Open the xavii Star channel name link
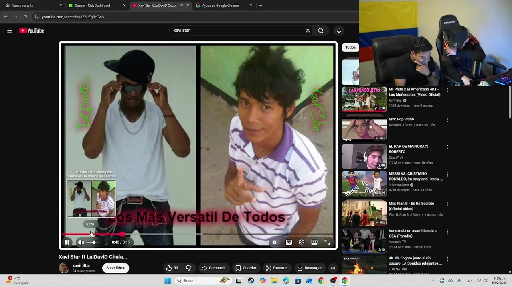512x287 pixels. coord(81,265)
